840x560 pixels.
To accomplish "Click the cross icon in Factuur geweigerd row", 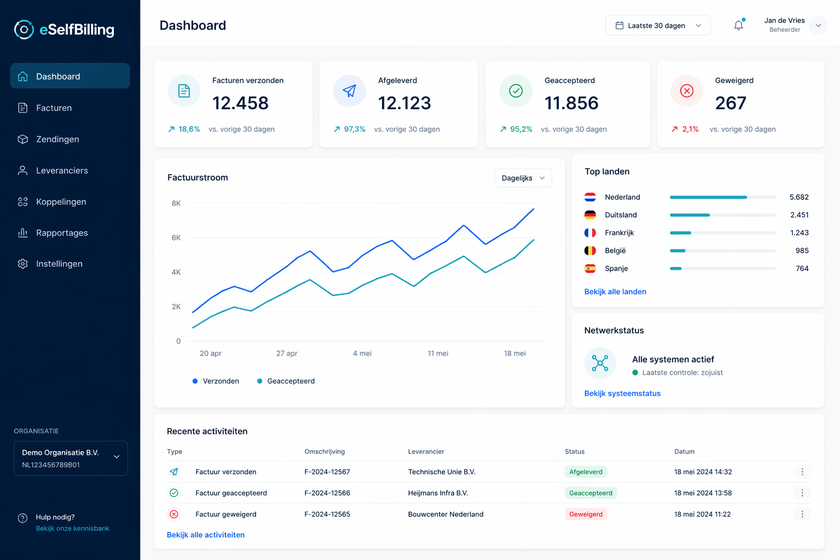I will pyautogui.click(x=174, y=514).
